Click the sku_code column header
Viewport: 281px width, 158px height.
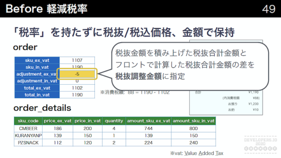click(x=28, y=121)
